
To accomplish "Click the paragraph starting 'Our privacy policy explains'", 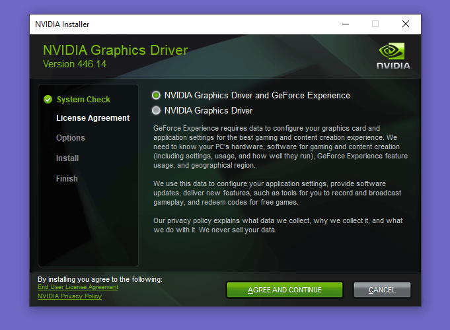I will 278,225.
